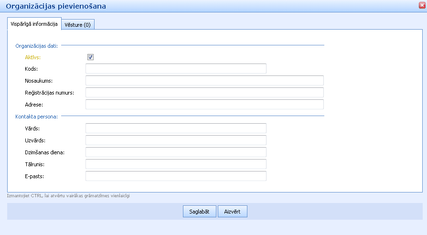
Task: Focus the Nosaukums text field
Action: (x=204, y=80)
